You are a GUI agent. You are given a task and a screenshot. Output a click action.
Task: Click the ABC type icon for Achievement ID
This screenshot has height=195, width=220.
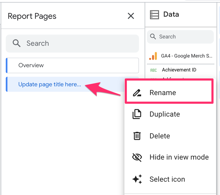pos(154,70)
